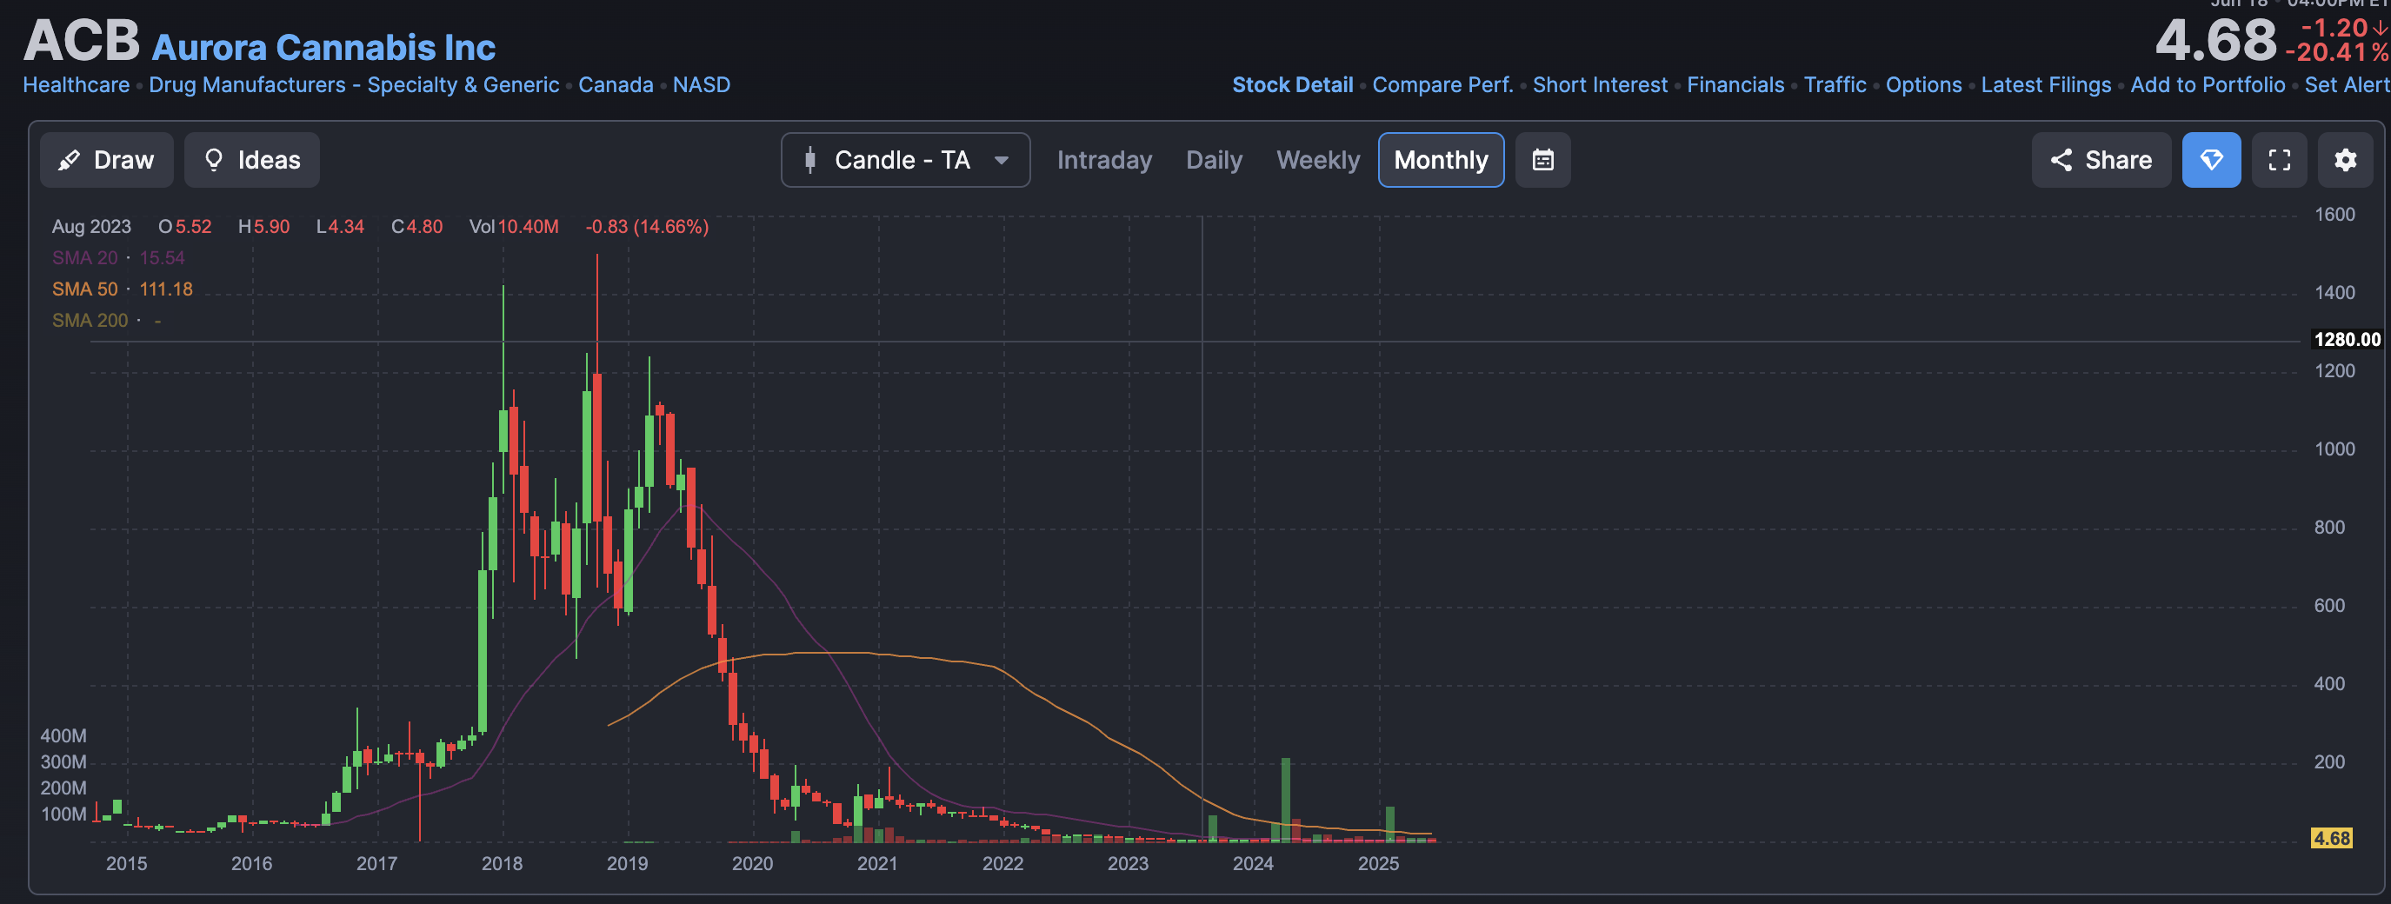Toggle fullscreen chart view
Viewport: 2391px width, 904px height.
[2279, 160]
